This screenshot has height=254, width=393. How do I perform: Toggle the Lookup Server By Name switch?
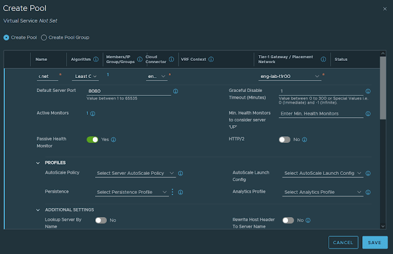101,220
